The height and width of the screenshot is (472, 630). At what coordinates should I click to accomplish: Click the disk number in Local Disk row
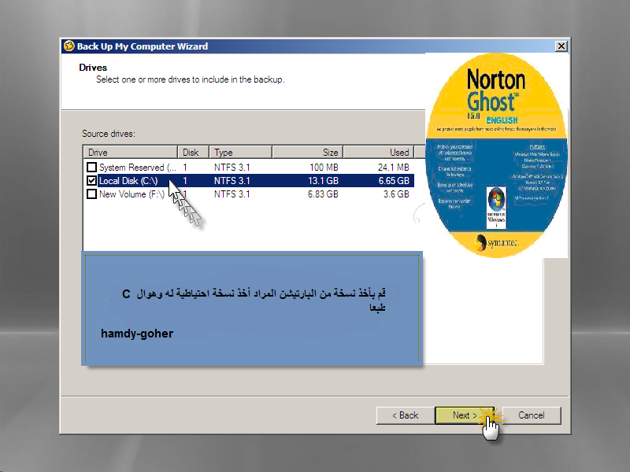[185, 181]
